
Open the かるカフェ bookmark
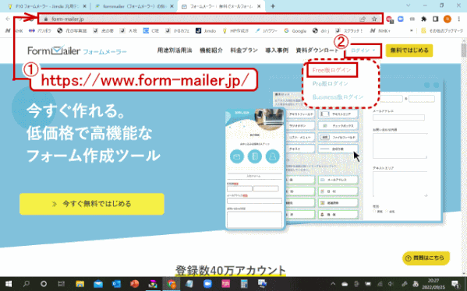coord(177,30)
